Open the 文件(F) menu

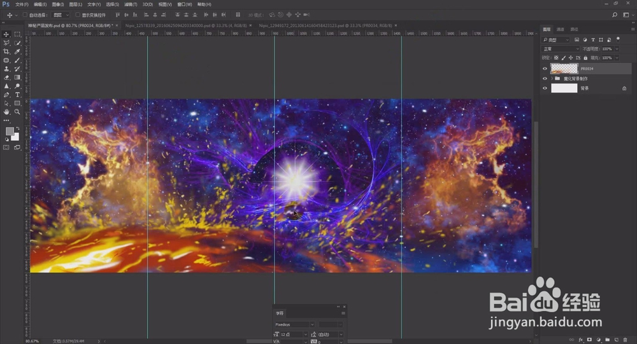point(22,4)
